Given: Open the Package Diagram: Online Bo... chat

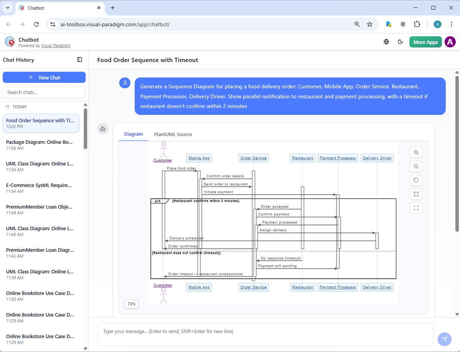Looking at the screenshot, I should (x=39, y=145).
